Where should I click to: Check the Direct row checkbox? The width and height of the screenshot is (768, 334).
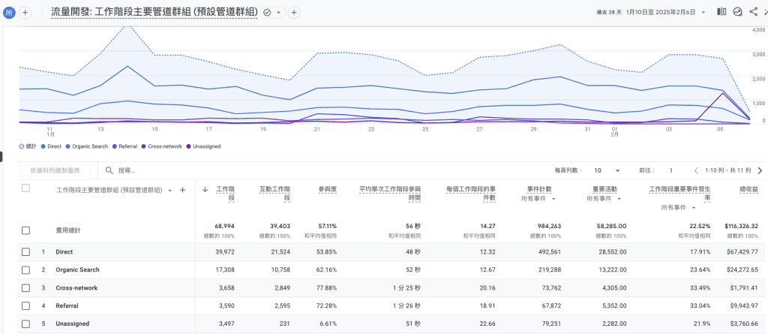click(26, 252)
